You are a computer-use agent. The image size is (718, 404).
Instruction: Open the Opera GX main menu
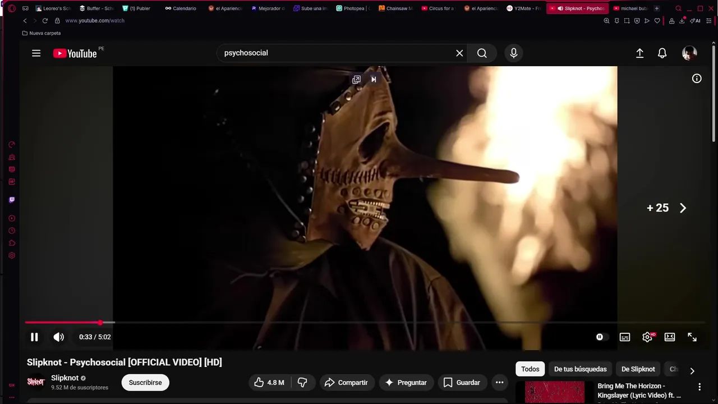(x=12, y=8)
